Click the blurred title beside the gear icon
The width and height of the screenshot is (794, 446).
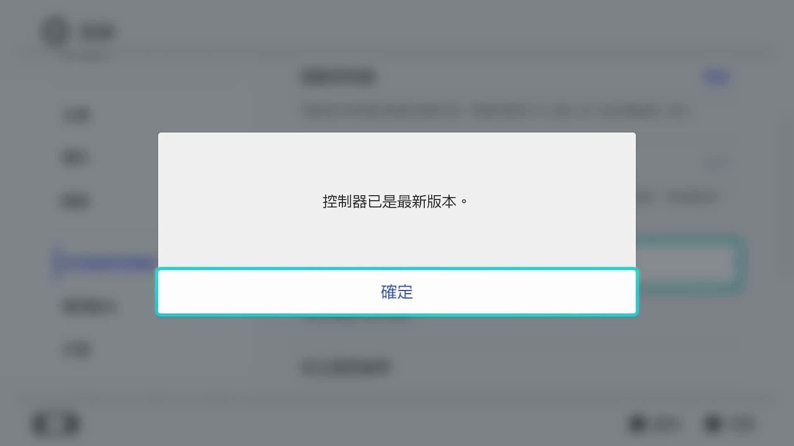(x=98, y=32)
